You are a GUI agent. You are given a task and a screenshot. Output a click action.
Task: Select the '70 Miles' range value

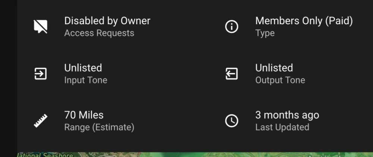(x=84, y=115)
